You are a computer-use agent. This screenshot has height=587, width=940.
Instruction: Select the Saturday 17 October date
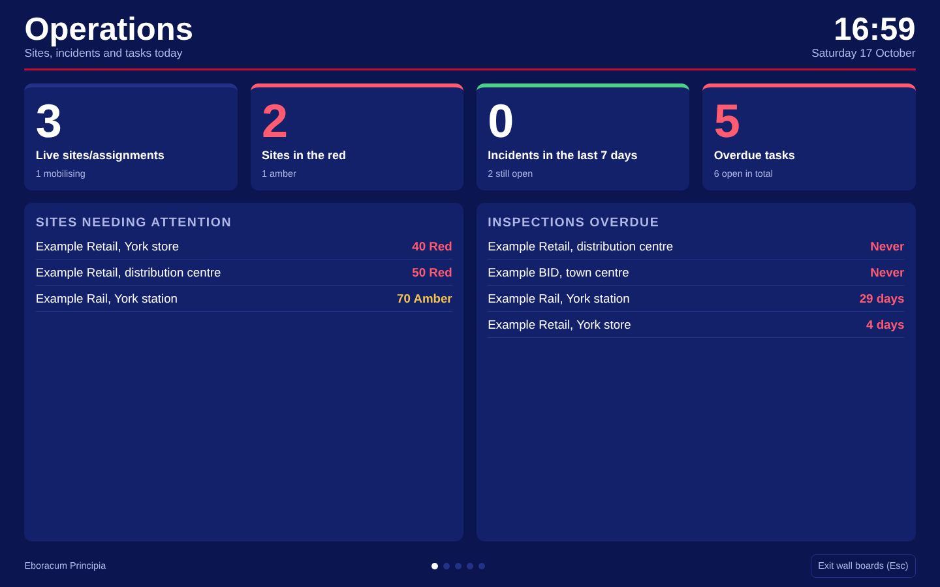(863, 53)
